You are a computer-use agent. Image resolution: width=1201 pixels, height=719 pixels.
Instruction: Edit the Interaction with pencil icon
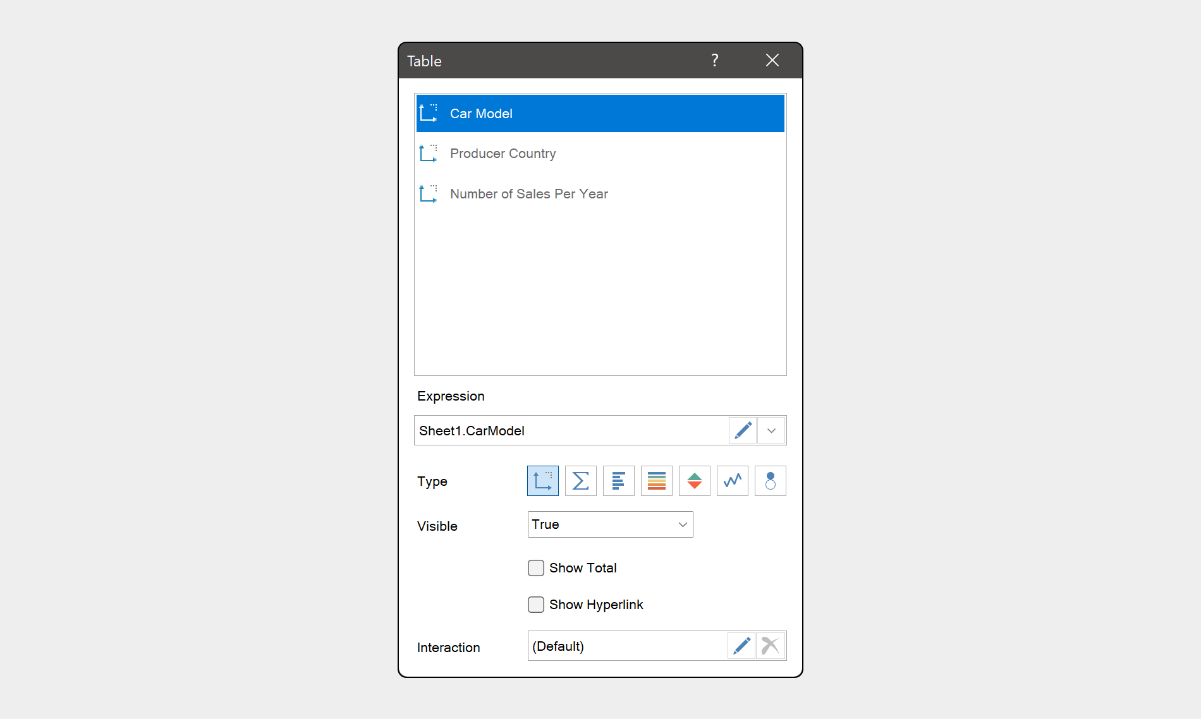[741, 646]
